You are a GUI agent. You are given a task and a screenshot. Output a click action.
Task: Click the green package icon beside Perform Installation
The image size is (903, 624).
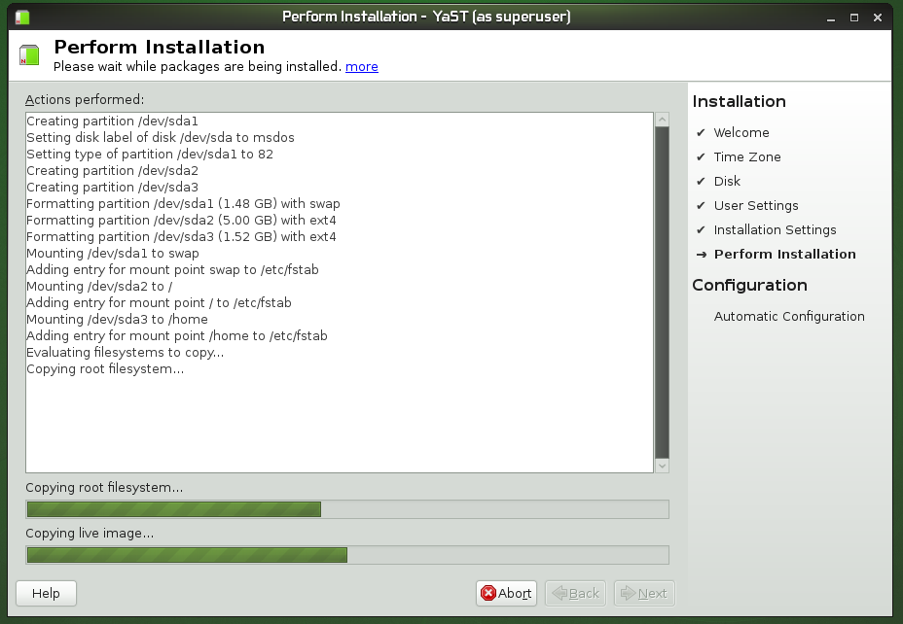[29, 55]
